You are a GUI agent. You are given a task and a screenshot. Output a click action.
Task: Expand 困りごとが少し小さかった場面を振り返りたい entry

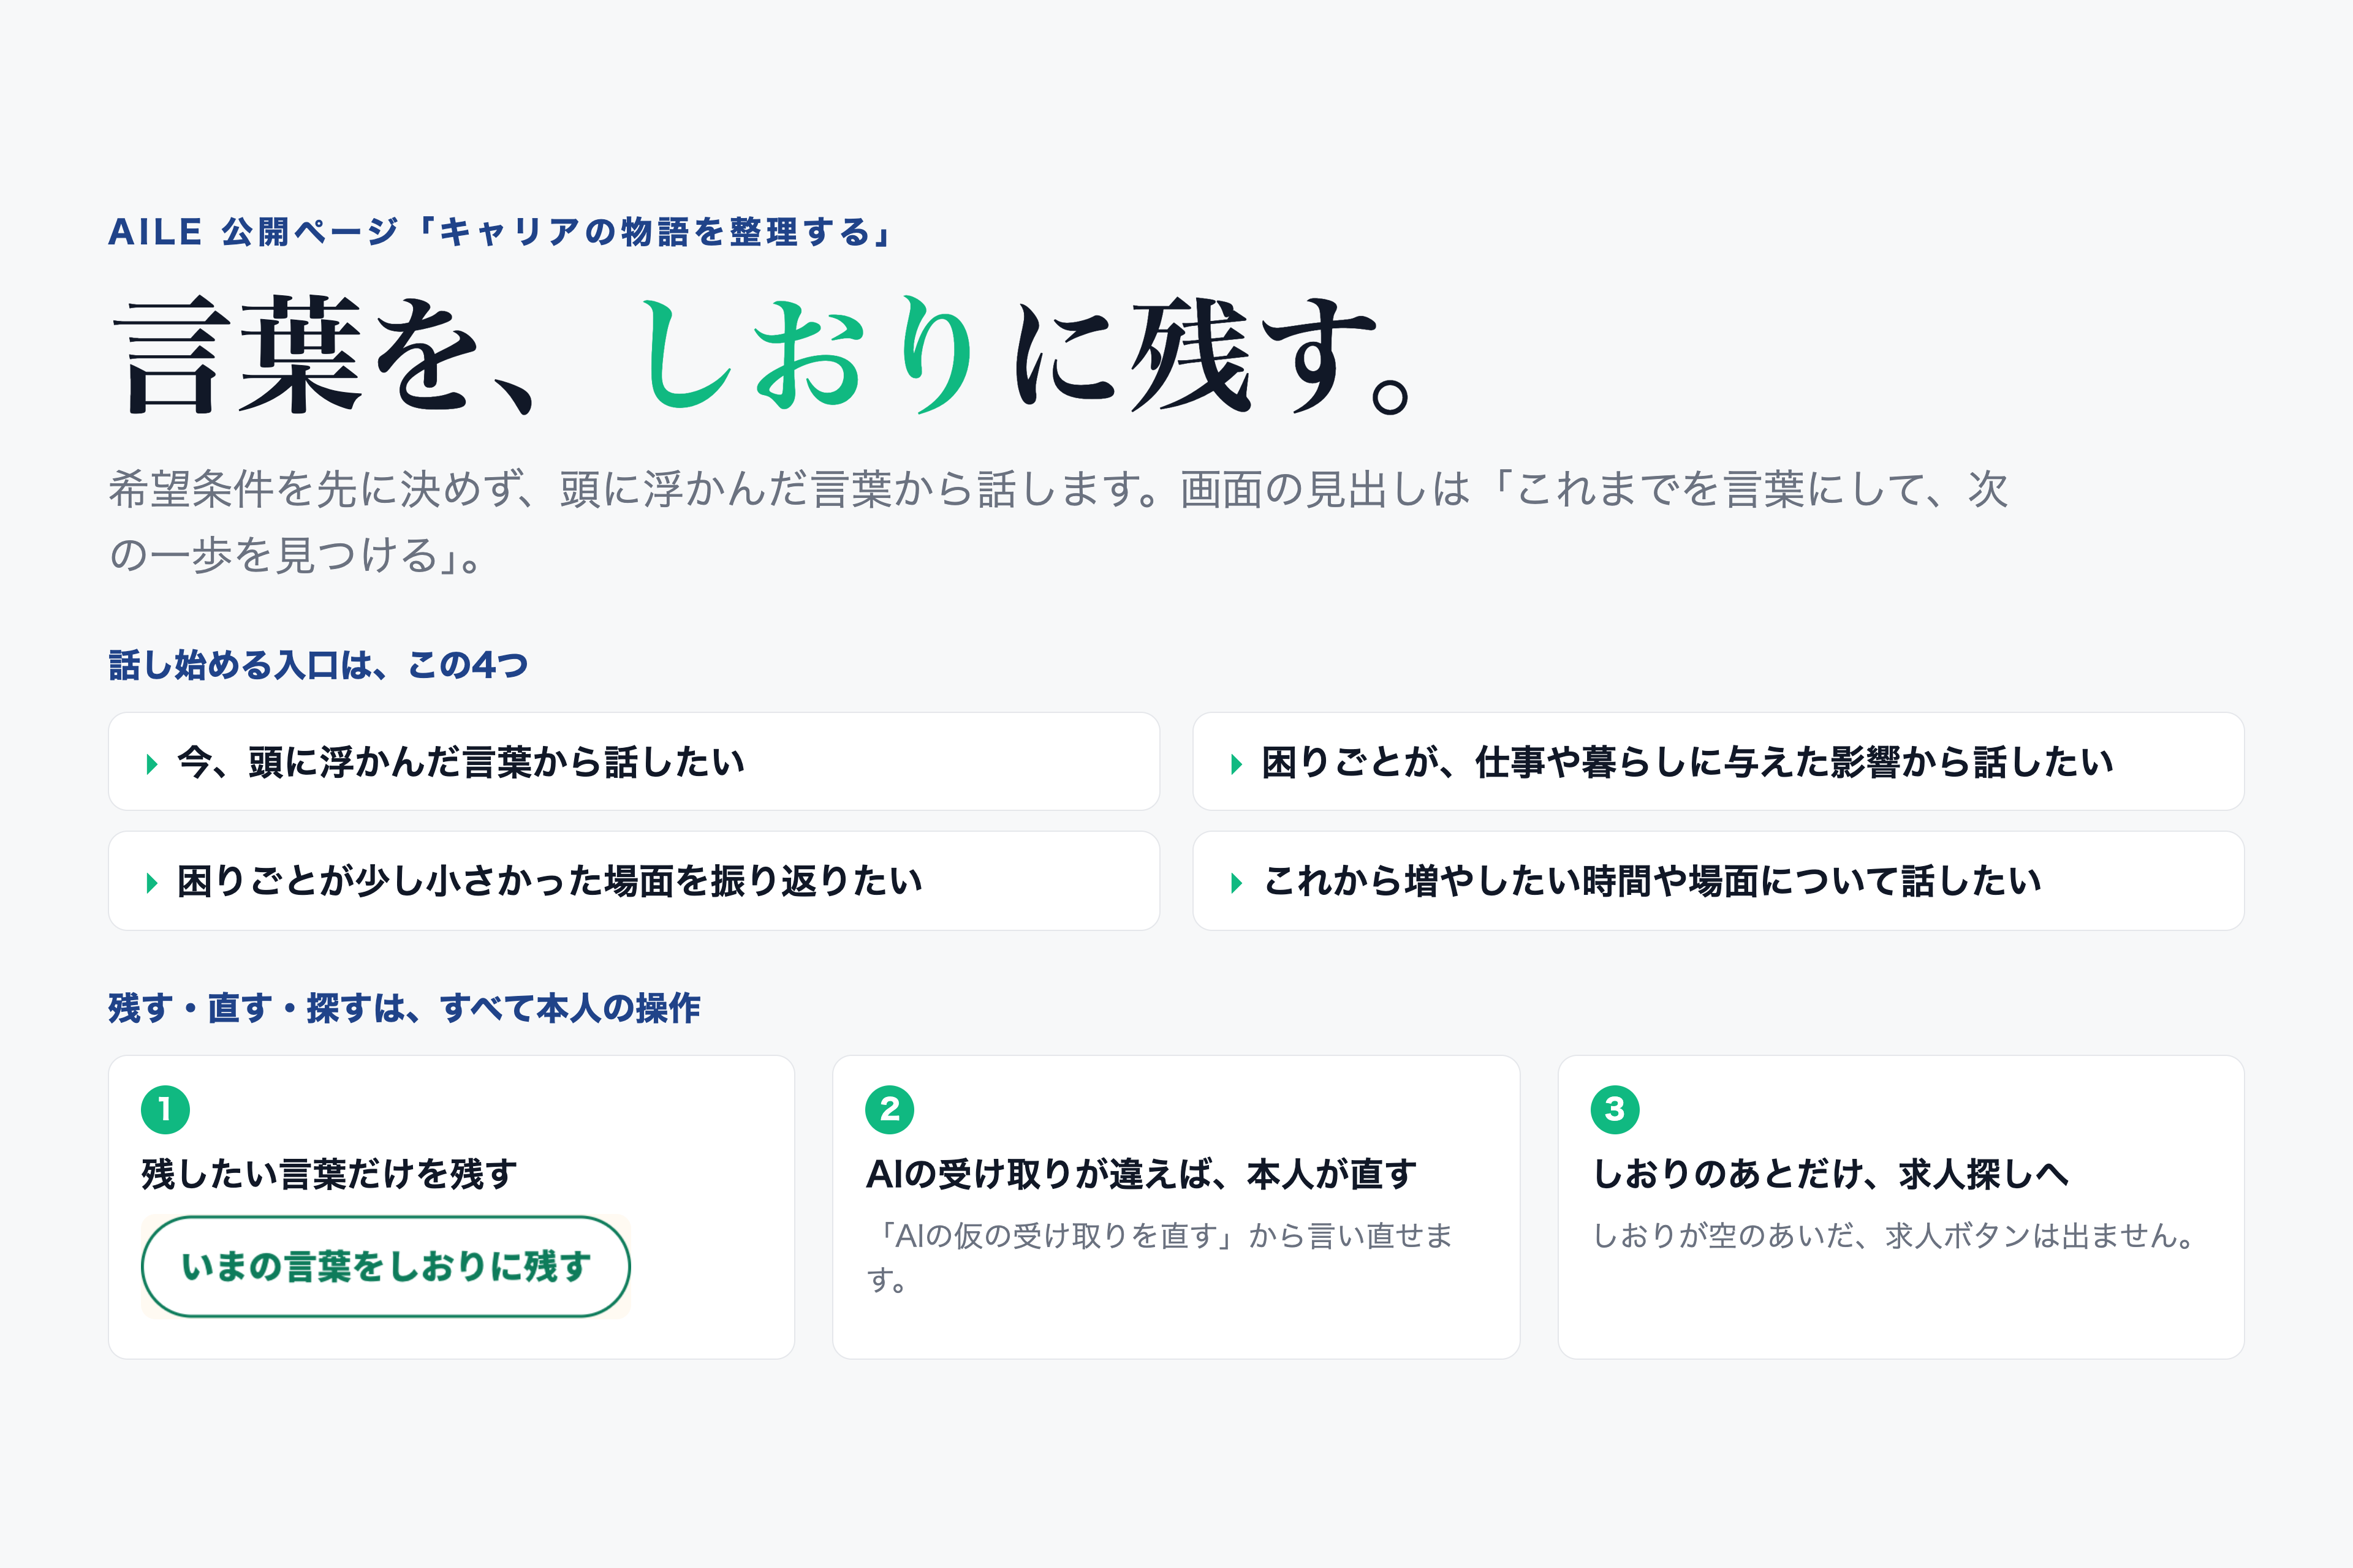[634, 881]
